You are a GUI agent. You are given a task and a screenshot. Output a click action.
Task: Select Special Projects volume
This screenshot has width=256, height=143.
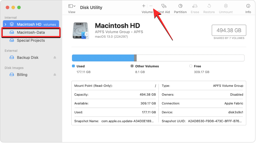(x=31, y=40)
